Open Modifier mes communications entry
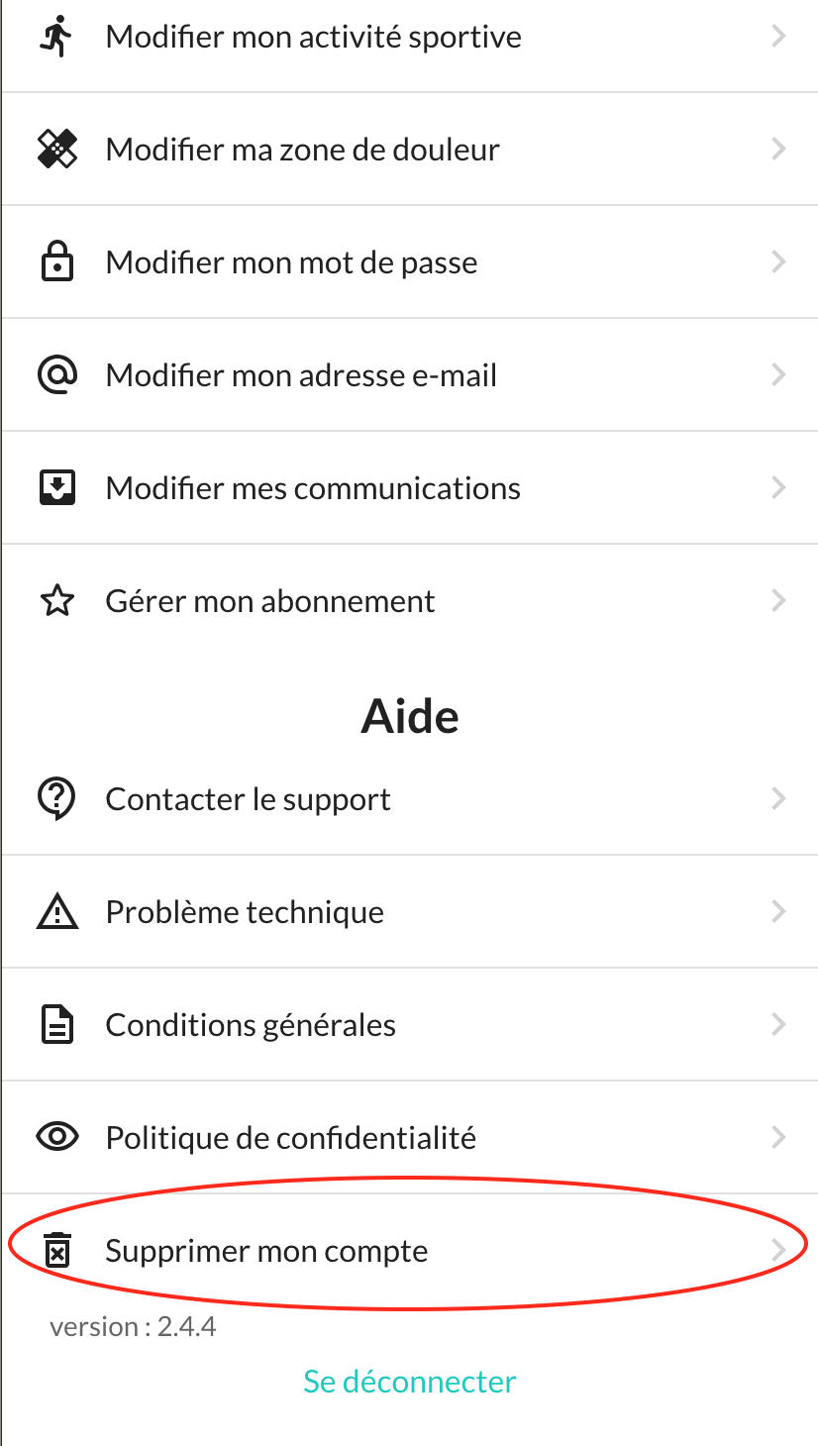The width and height of the screenshot is (818, 1446). (313, 488)
